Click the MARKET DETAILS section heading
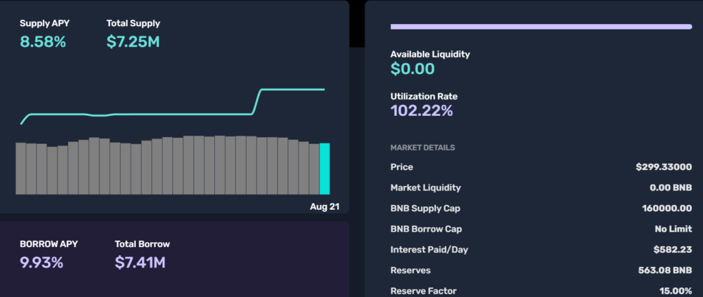Image resolution: width=703 pixels, height=297 pixels. pyautogui.click(x=422, y=147)
